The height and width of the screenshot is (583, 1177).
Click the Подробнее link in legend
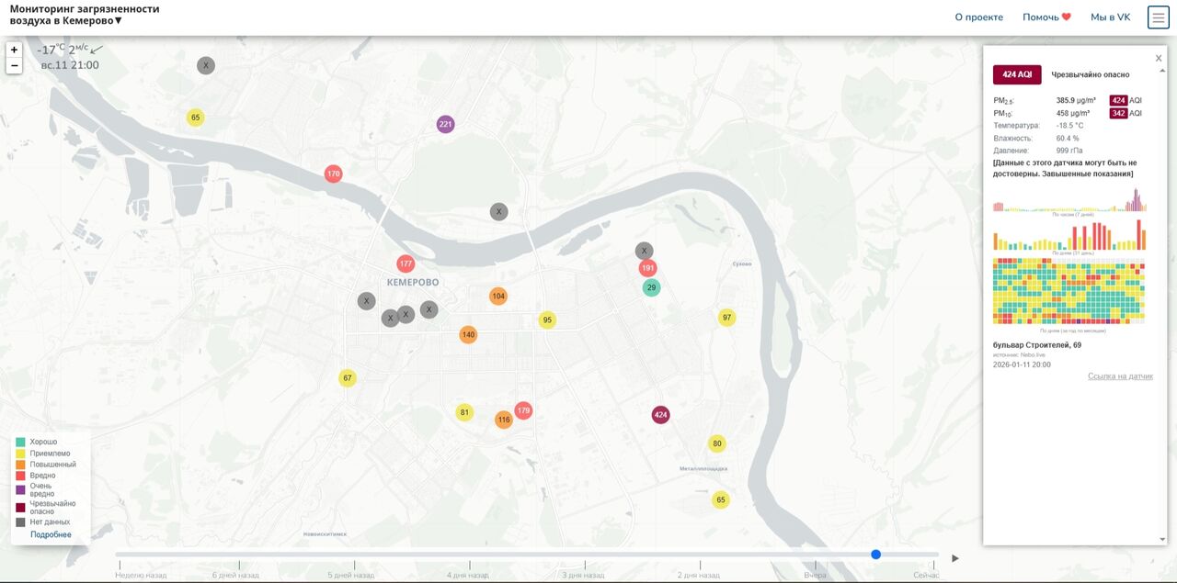[51, 534]
